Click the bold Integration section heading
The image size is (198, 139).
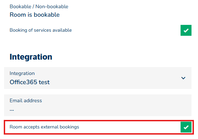[31, 57]
